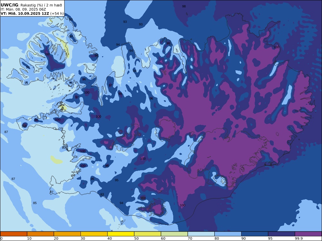Click the '85' humidity value on the map

coord(35,203)
